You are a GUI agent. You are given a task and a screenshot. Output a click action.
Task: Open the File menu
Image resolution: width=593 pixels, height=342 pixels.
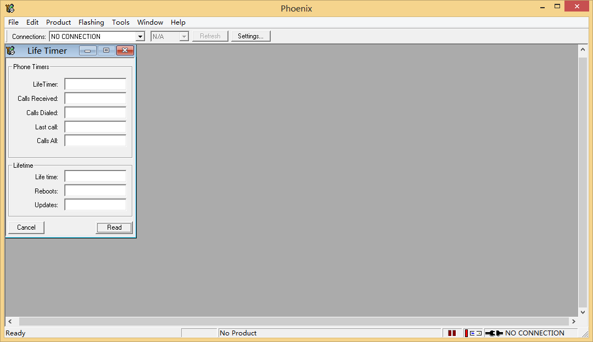pyautogui.click(x=13, y=22)
